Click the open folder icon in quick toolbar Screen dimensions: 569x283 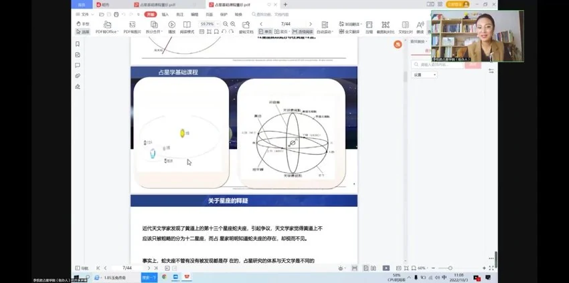tap(102, 15)
